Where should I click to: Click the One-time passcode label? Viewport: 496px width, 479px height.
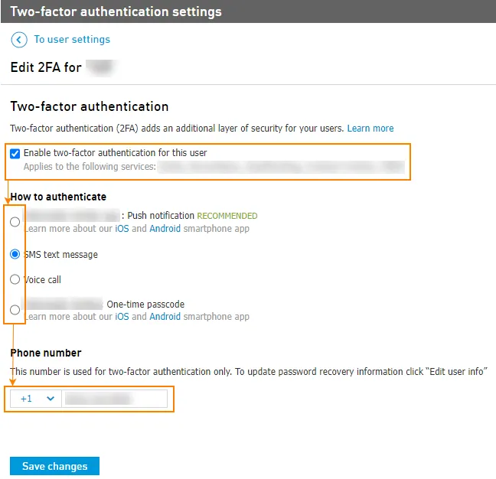pyautogui.click(x=145, y=304)
